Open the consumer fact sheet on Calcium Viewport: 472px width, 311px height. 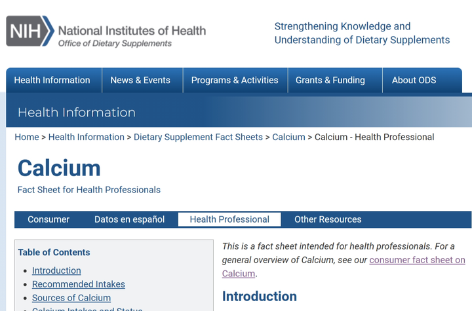(x=417, y=260)
